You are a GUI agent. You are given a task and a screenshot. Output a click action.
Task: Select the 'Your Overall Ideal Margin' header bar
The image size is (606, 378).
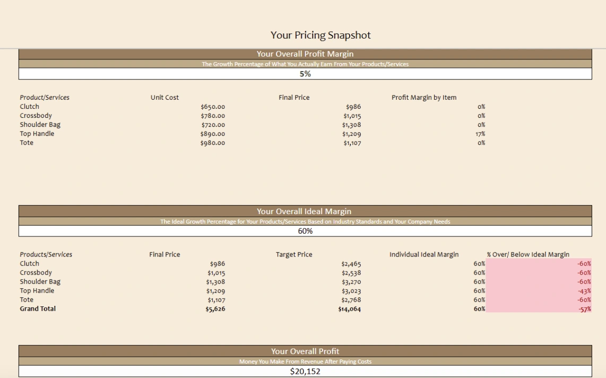[x=305, y=212]
